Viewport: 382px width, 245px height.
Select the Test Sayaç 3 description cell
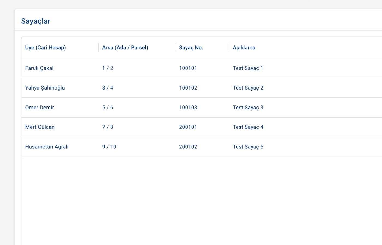point(248,108)
